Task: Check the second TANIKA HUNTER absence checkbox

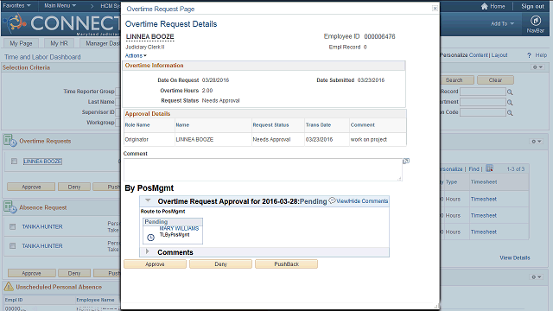Action: (x=13, y=245)
